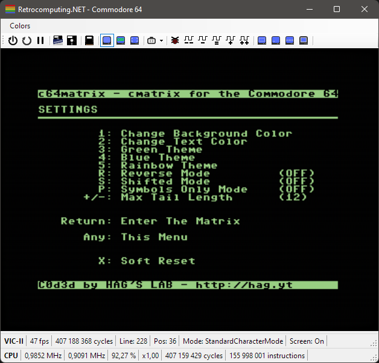
Task: Click (OFF) value beside Reverse Mode
Action: [296, 174]
